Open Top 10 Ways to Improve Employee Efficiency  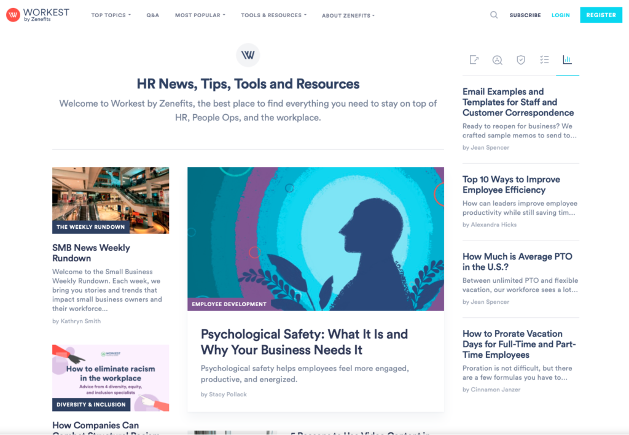tap(511, 185)
